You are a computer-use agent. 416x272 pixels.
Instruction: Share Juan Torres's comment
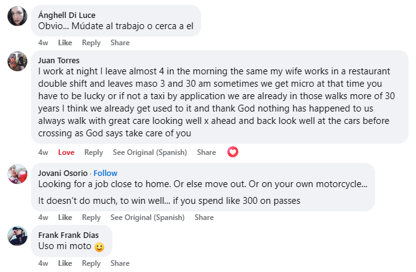tap(206, 152)
